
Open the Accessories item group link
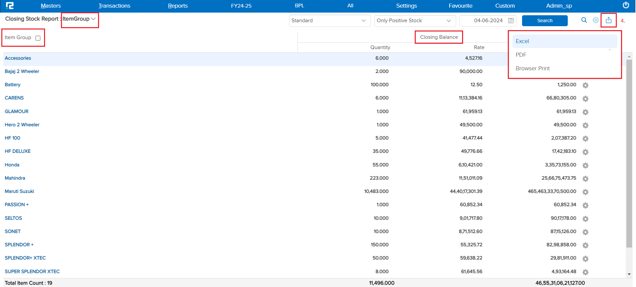[x=18, y=58]
